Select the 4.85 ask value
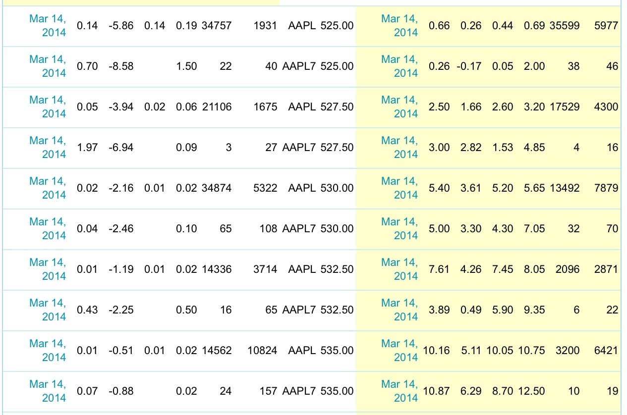The image size is (627, 415). coord(535,148)
